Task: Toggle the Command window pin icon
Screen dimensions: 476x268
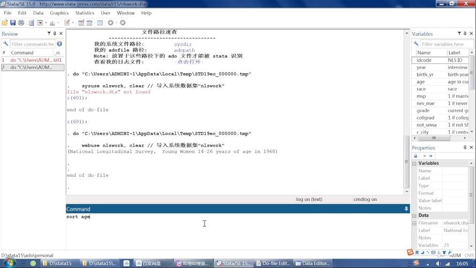Action: click(x=406, y=209)
